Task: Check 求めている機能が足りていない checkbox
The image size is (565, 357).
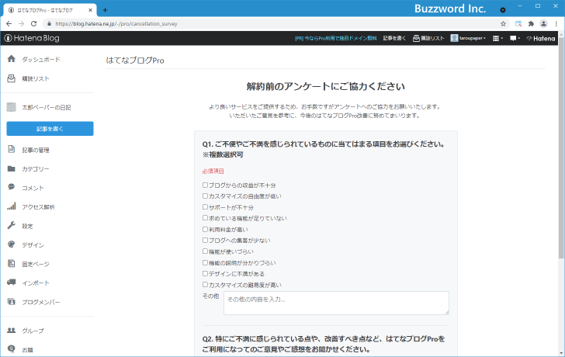Action: pos(205,218)
